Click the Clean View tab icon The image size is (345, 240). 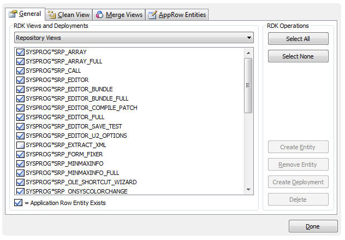tap(52, 15)
